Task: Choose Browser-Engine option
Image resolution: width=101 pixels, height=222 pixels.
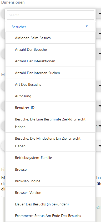Action: pos(50,181)
